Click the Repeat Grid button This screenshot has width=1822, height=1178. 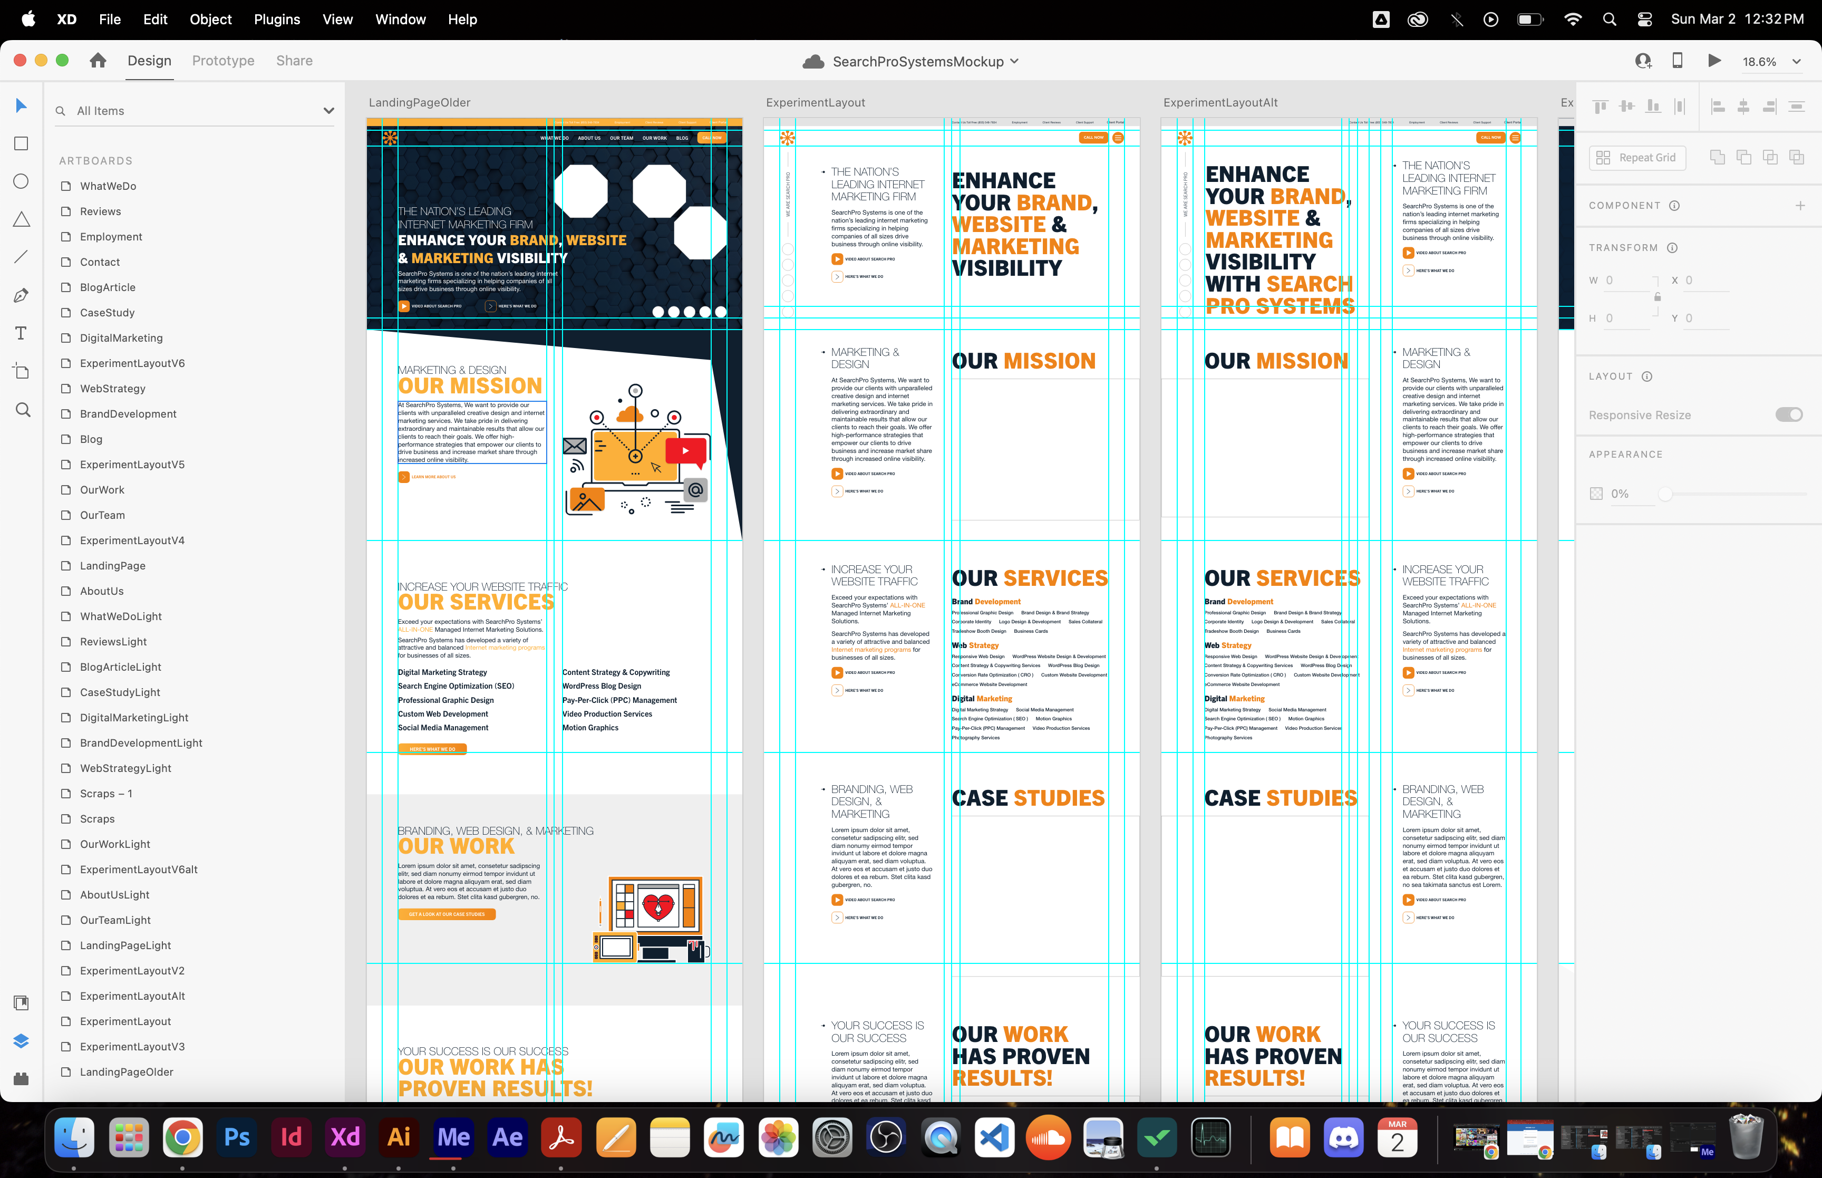click(1637, 158)
